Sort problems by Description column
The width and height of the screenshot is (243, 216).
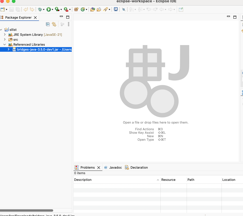117,180
